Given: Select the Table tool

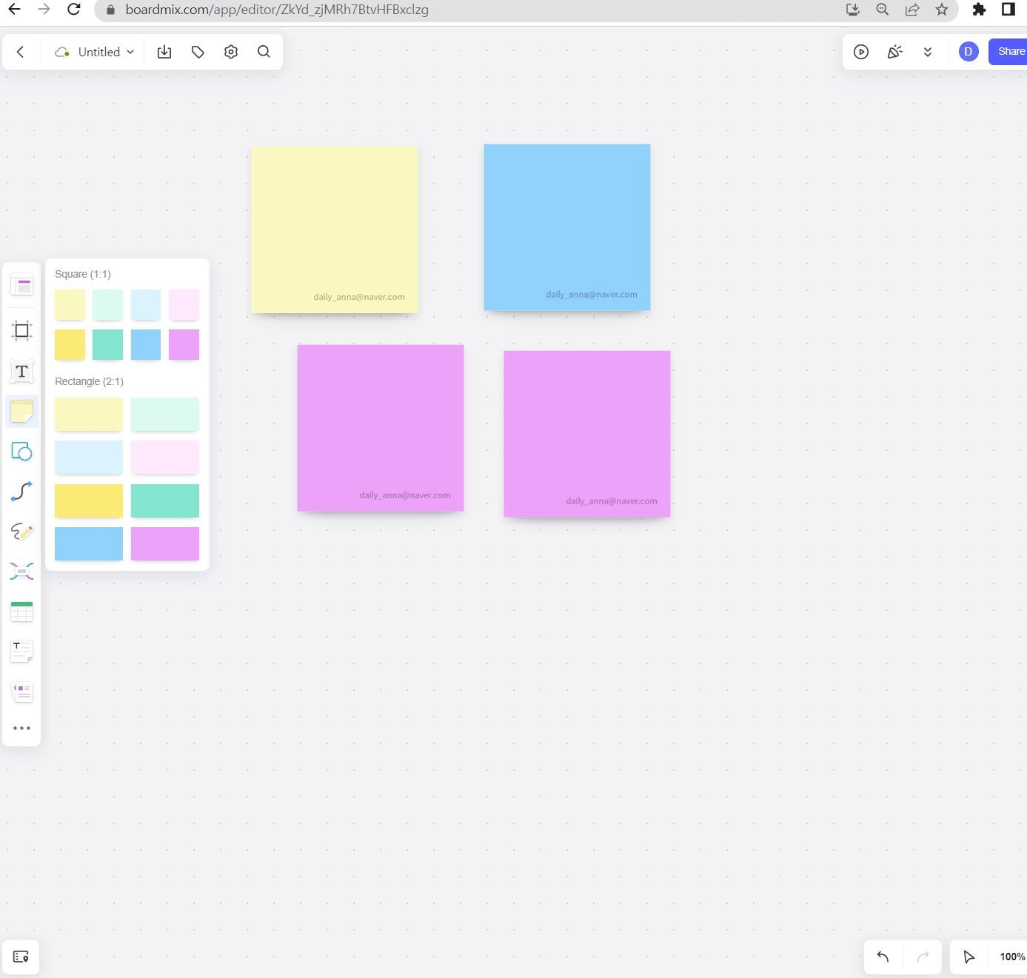Looking at the screenshot, I should coord(21,612).
